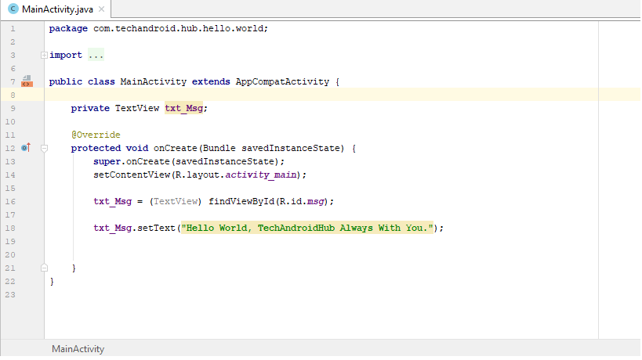The width and height of the screenshot is (642, 360).
Task: Click the closing fold marker at line 21
Action: (44, 268)
